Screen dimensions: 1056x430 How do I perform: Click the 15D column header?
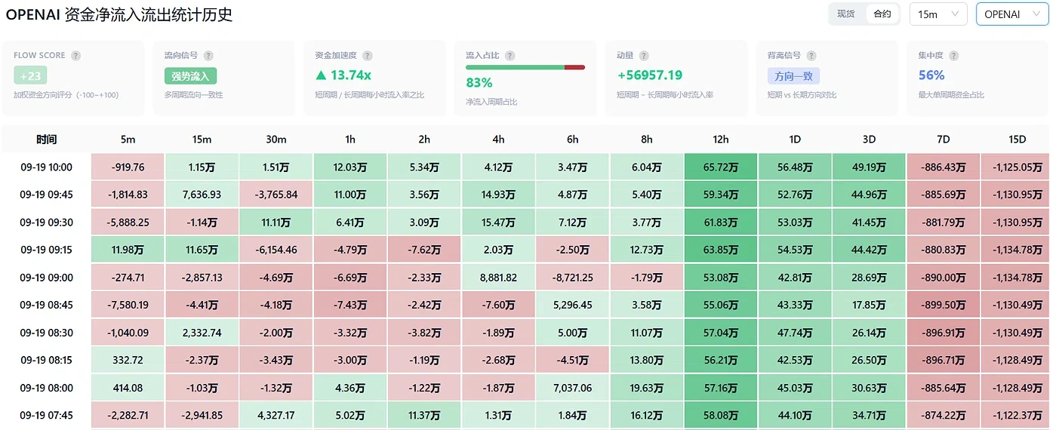(1017, 140)
